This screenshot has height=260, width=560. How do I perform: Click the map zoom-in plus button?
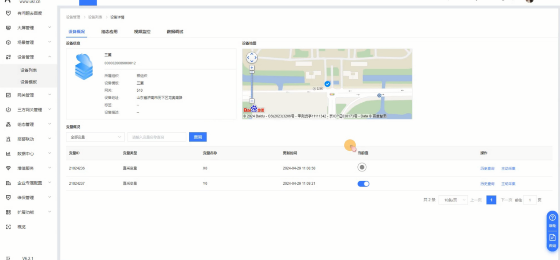point(252,68)
